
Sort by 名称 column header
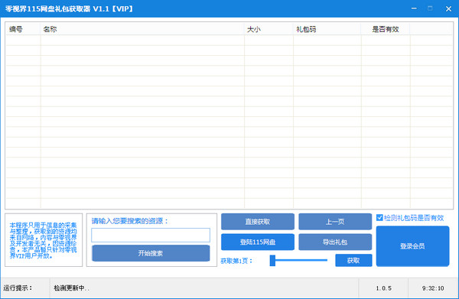coord(142,29)
